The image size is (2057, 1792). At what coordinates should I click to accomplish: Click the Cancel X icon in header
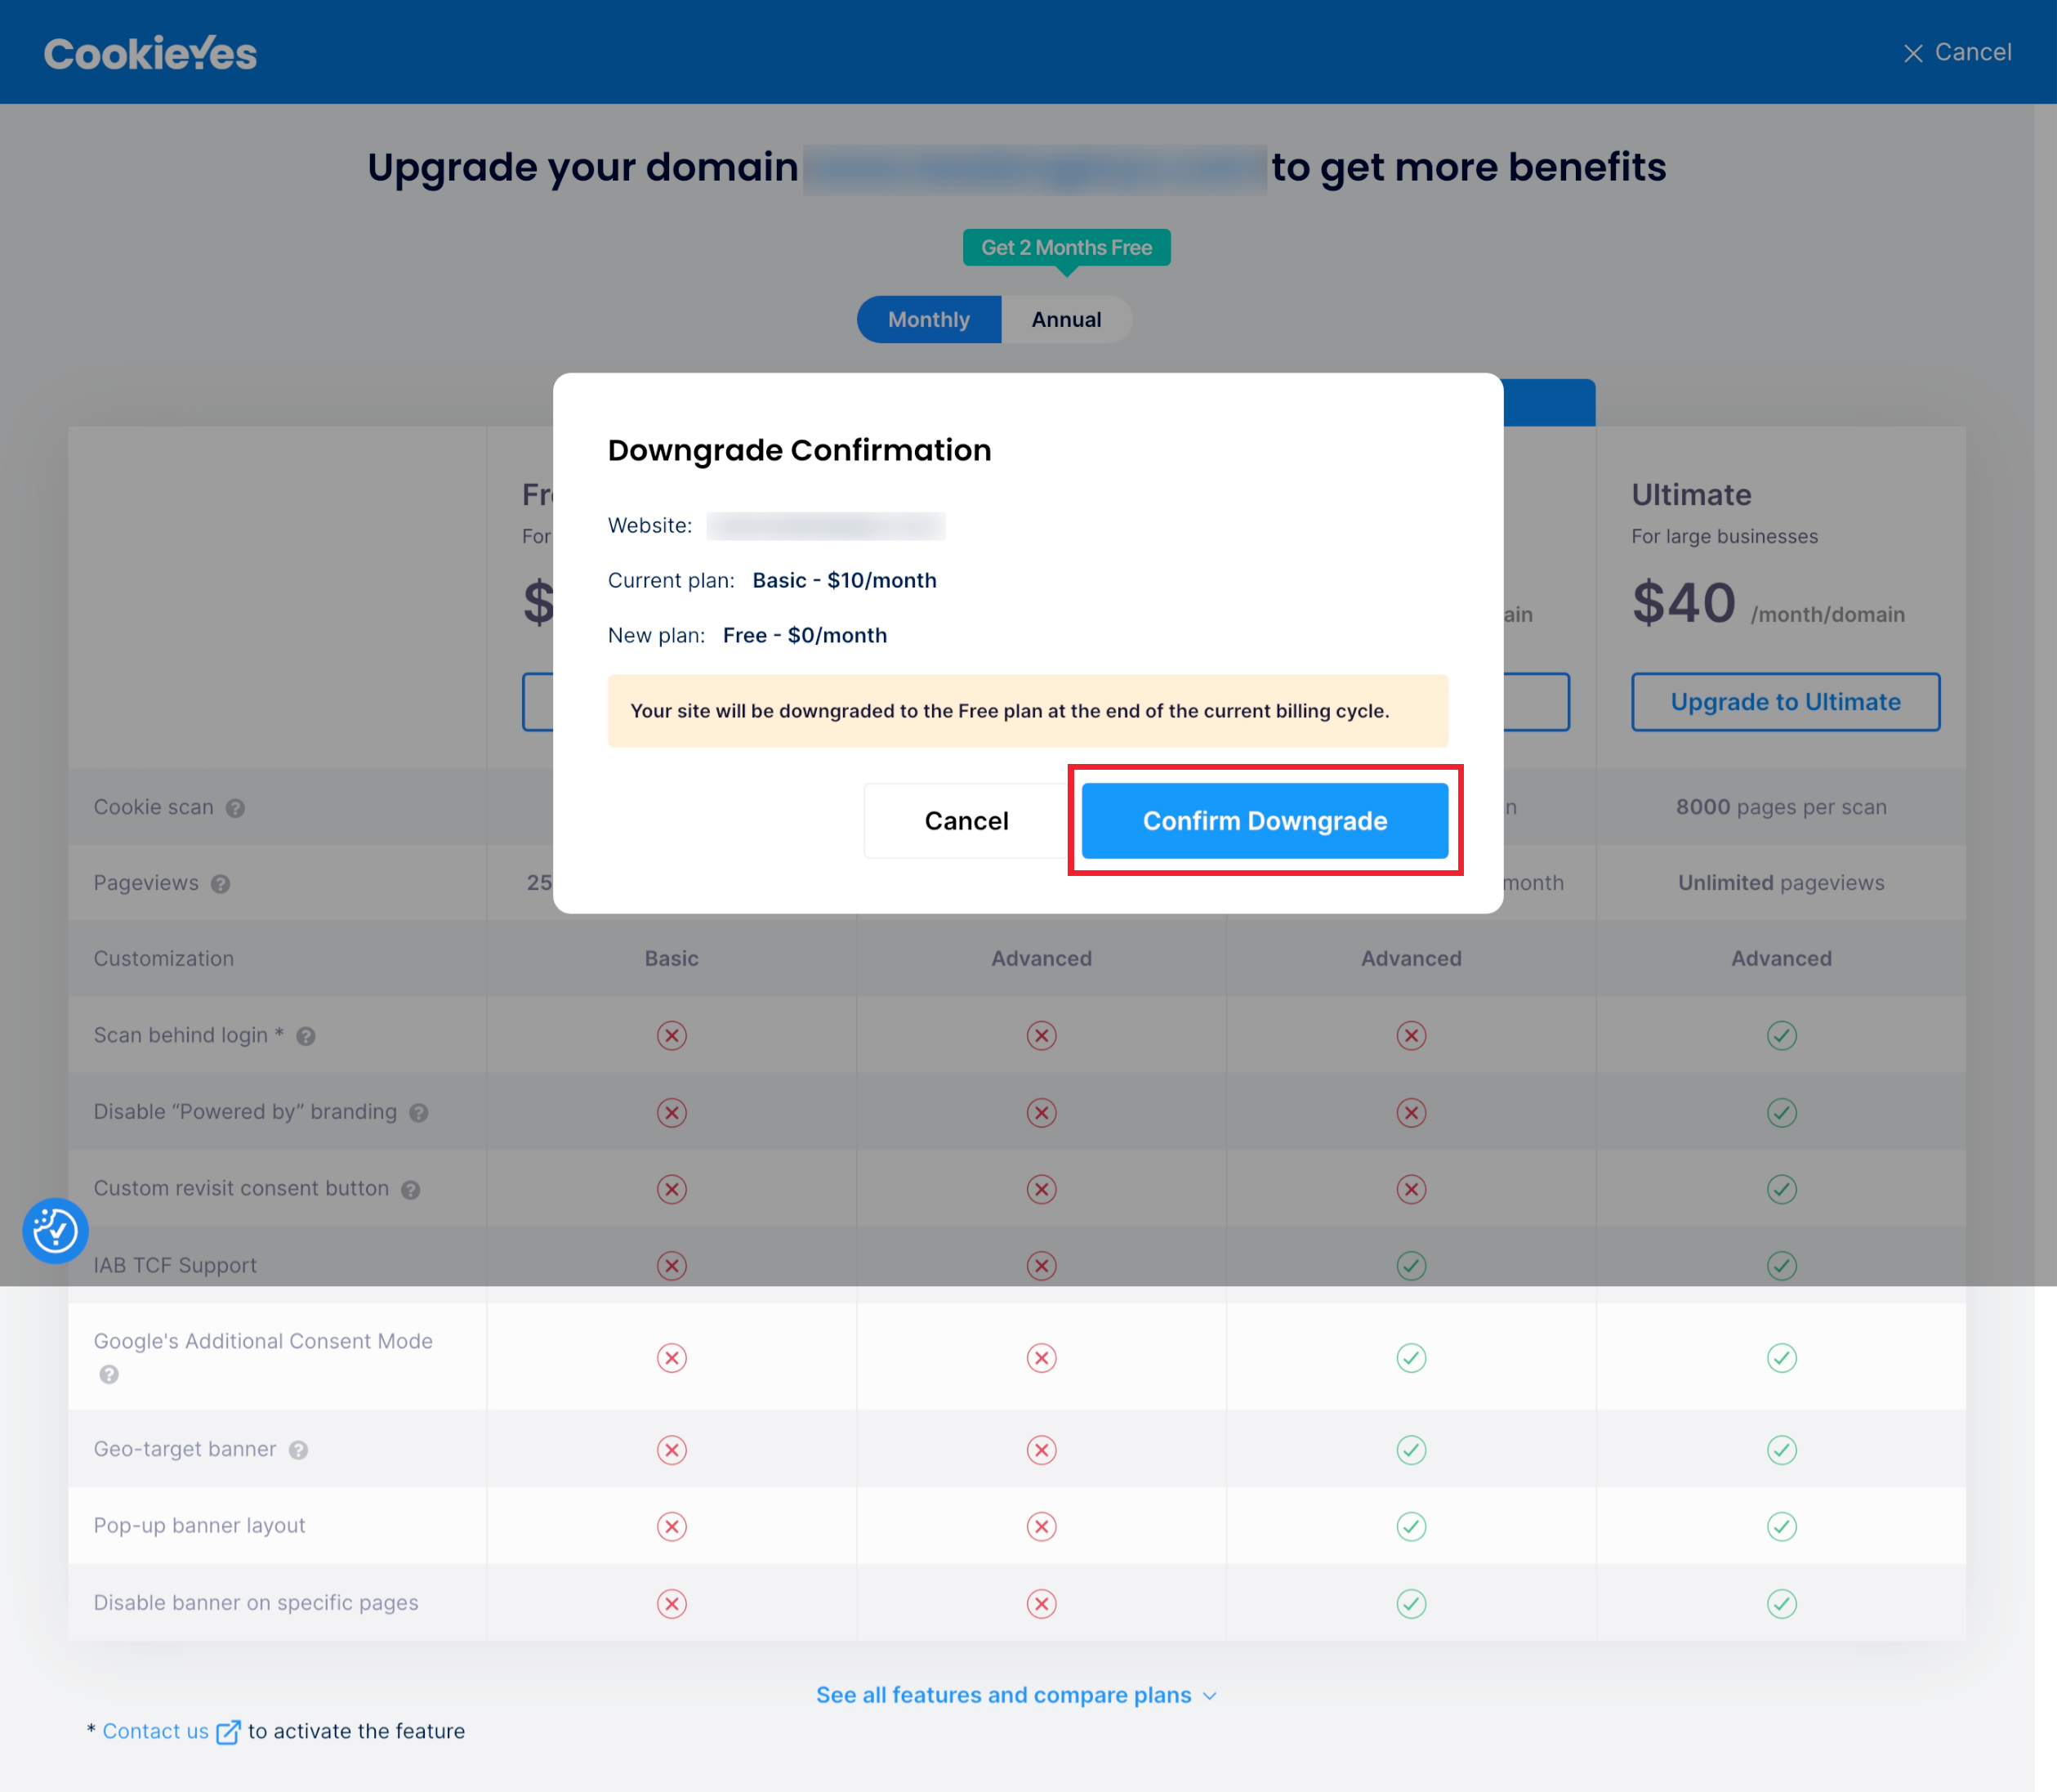point(1912,53)
